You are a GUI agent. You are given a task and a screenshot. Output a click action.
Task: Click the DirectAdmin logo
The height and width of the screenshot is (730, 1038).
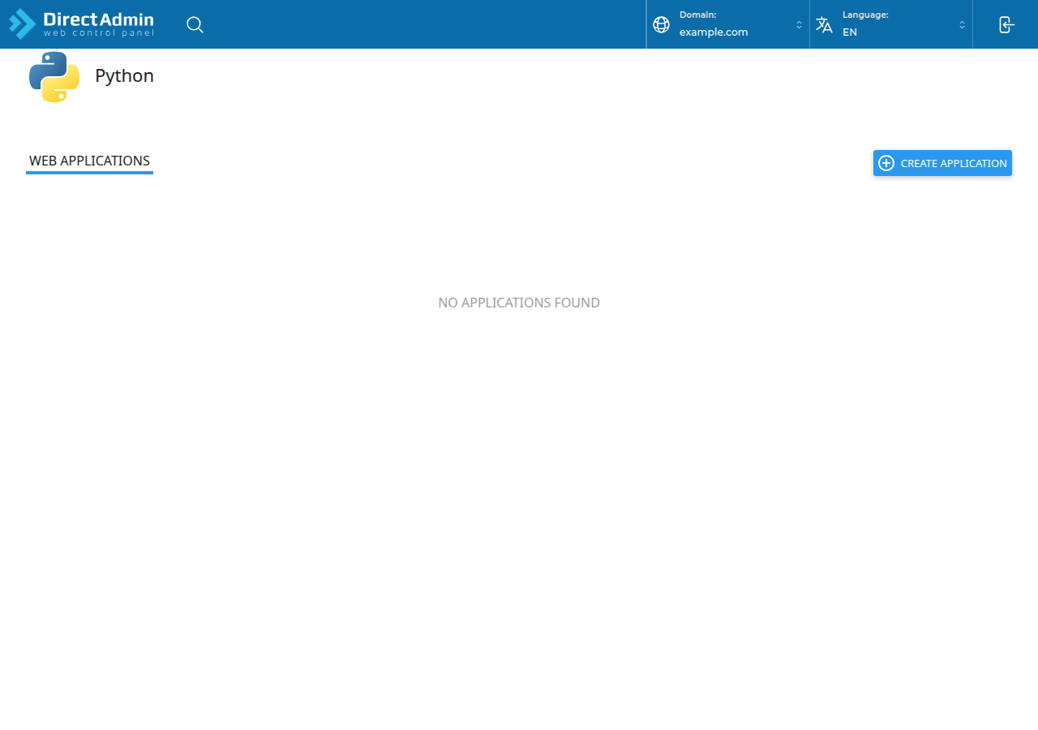click(81, 24)
